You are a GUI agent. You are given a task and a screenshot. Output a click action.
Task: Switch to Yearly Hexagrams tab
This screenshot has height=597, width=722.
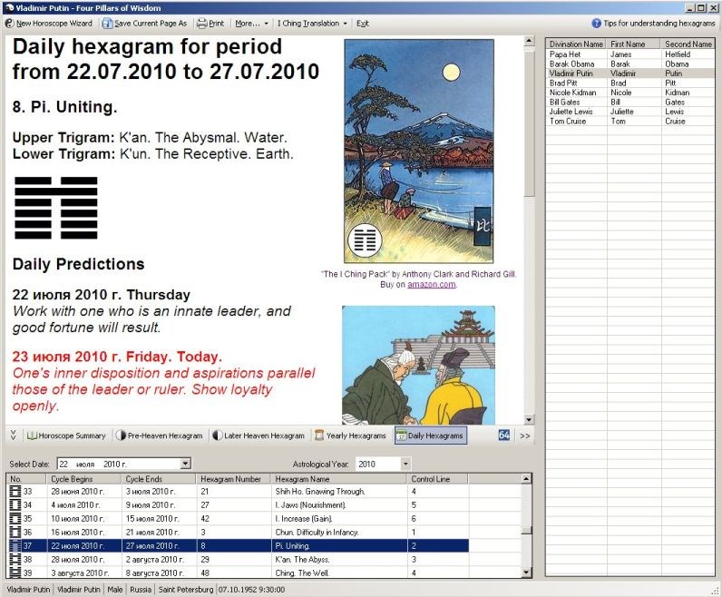coord(350,436)
